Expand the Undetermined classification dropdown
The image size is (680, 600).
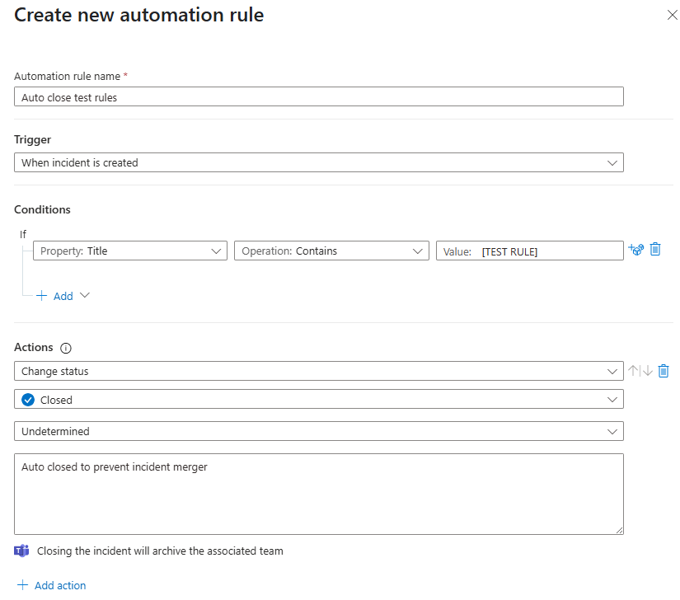318,431
